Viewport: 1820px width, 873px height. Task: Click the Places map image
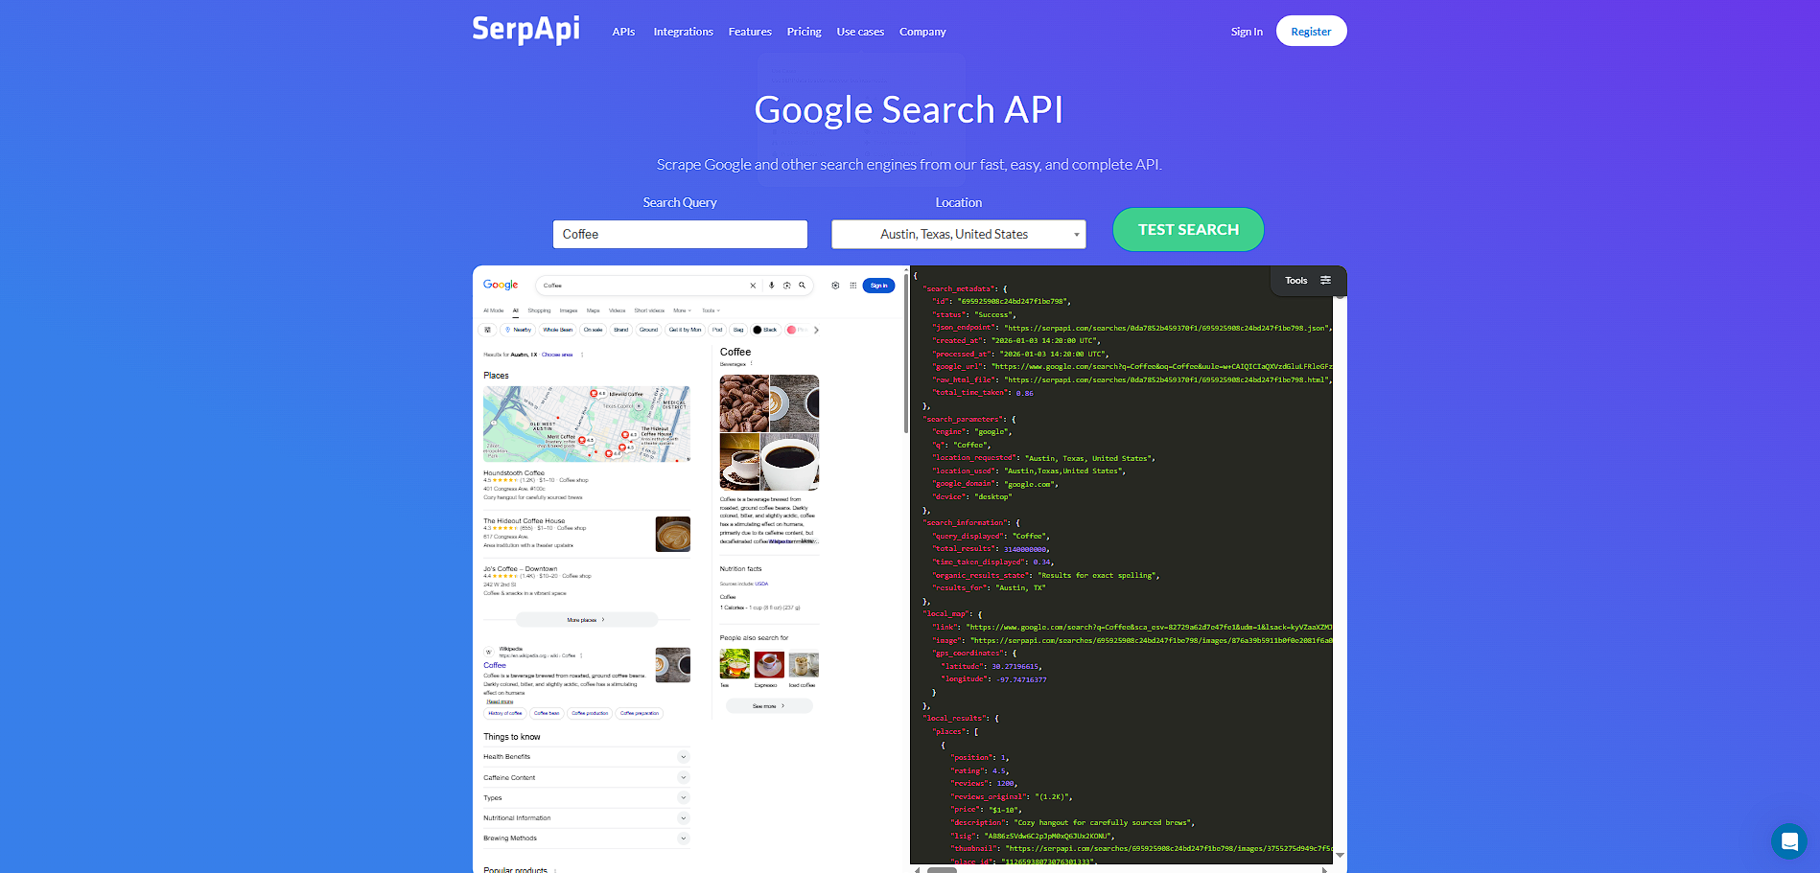[x=586, y=424]
